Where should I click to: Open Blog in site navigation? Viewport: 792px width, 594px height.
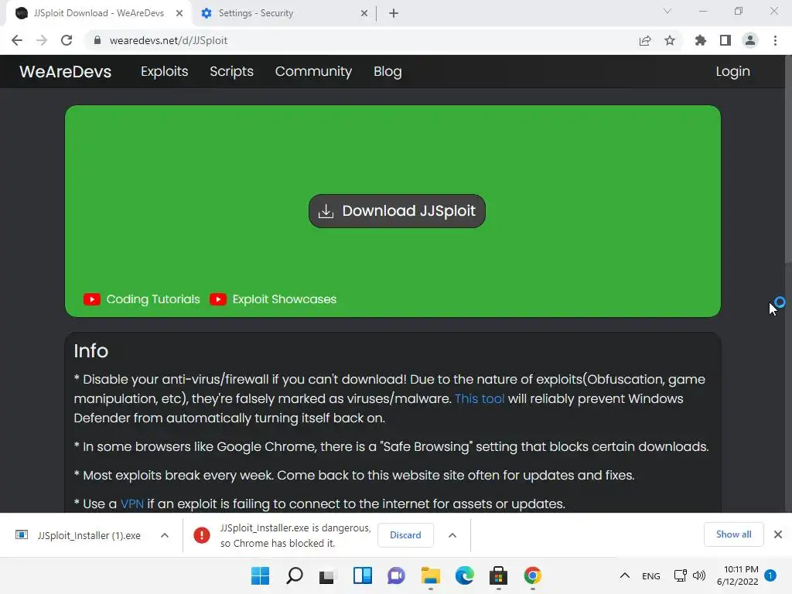(387, 72)
